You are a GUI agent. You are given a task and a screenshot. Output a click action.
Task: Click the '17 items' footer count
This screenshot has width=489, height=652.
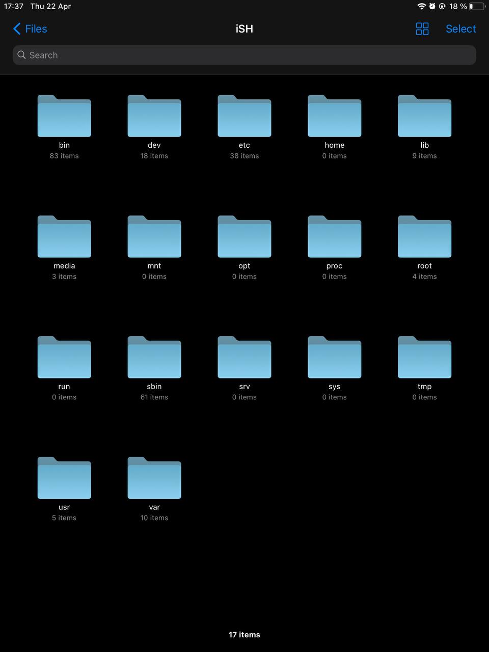coord(244,635)
